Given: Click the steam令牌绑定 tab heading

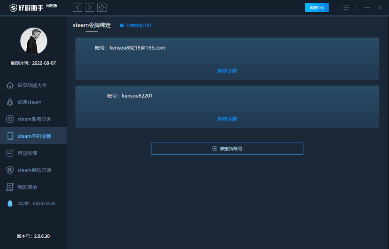Looking at the screenshot, I should [92, 25].
